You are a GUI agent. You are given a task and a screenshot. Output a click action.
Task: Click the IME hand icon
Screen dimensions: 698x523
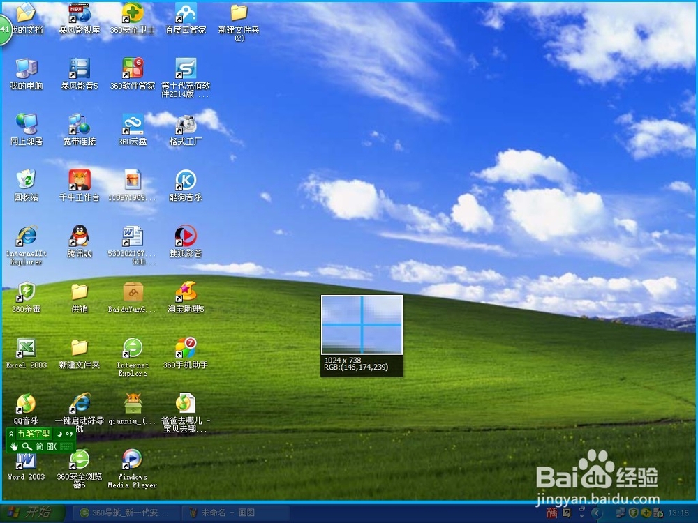pyautogui.click(x=14, y=446)
